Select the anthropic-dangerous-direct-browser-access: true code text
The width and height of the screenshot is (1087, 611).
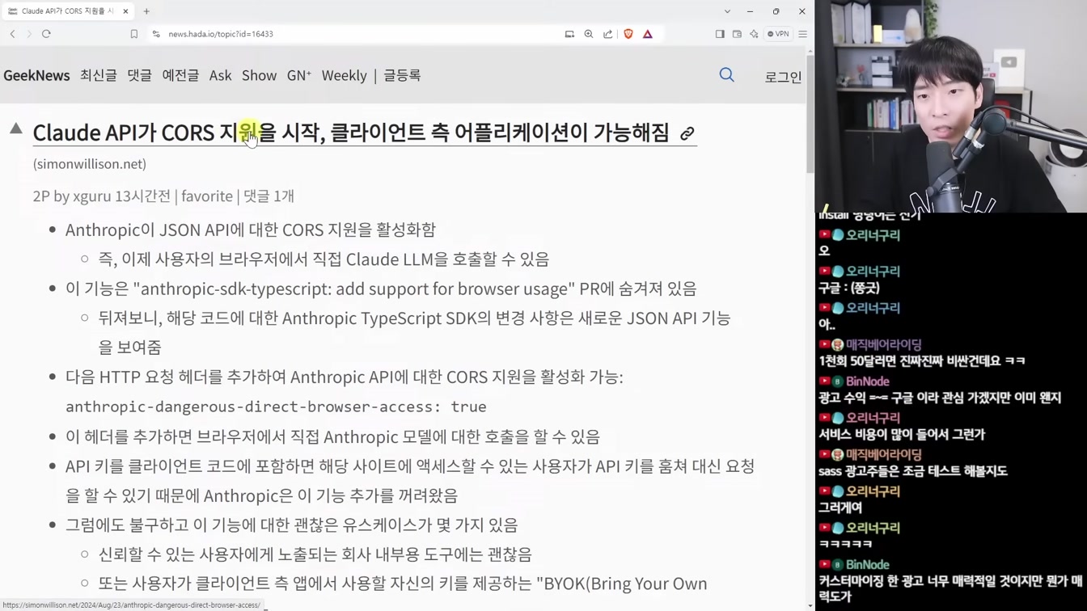276,407
